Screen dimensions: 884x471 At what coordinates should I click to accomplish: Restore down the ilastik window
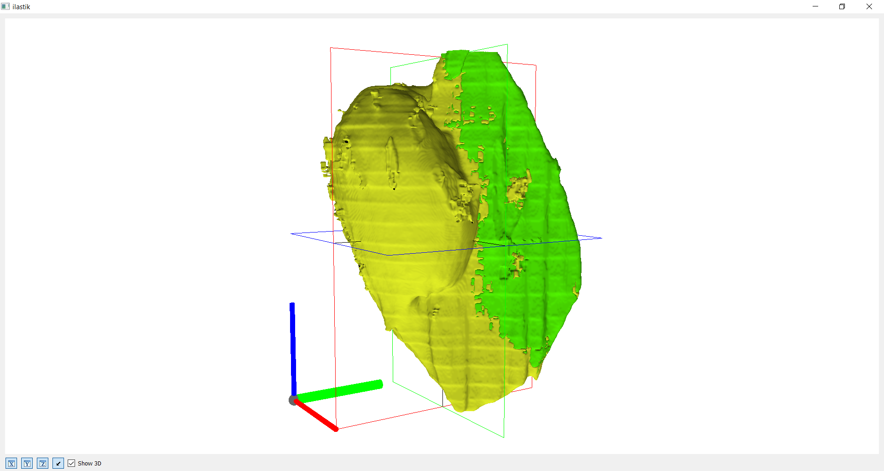point(842,6)
